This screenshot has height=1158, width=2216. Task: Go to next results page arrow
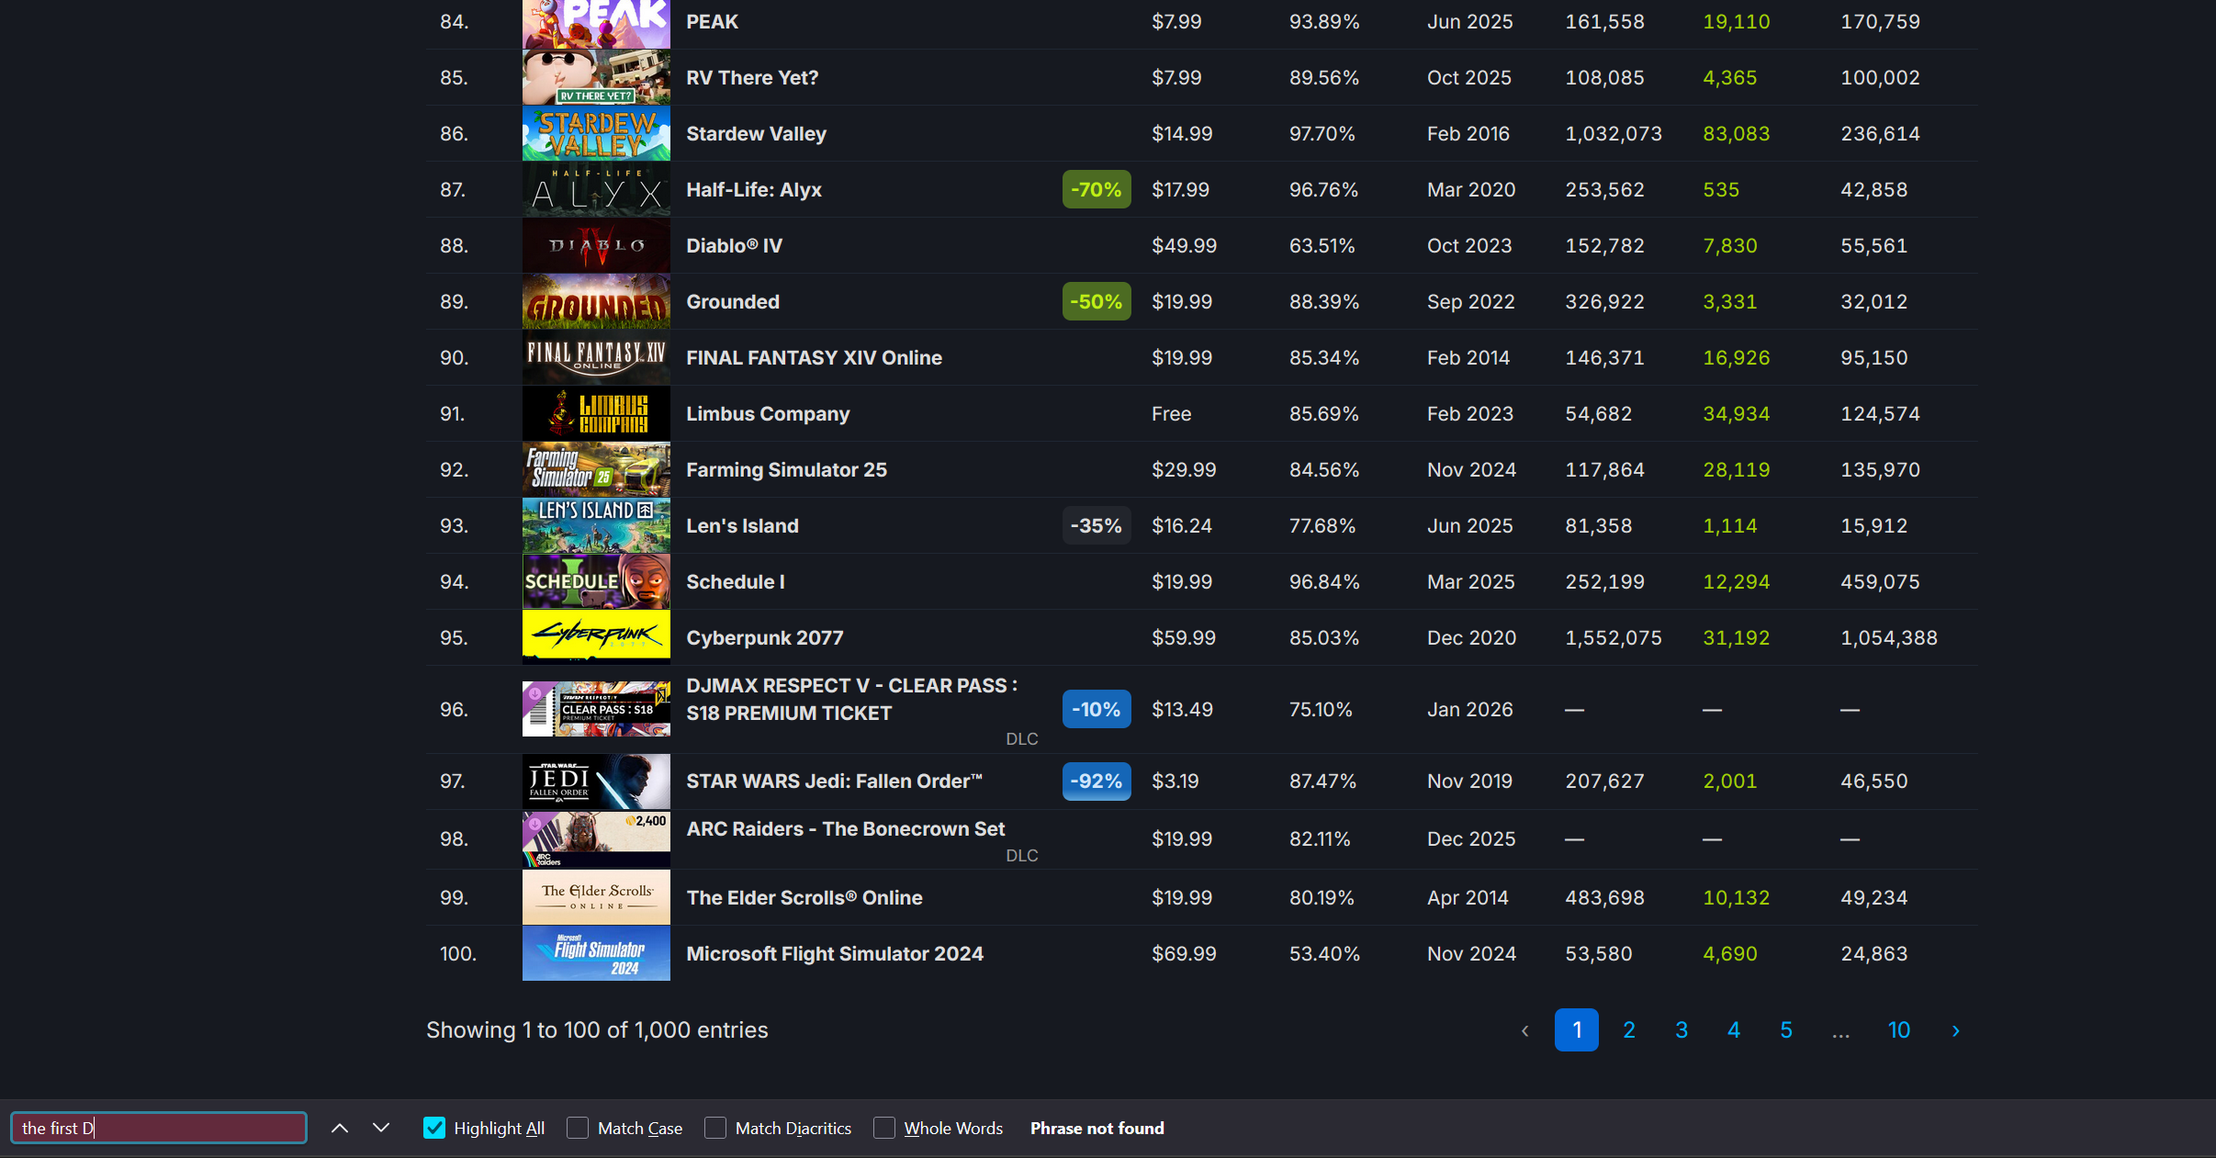(x=1955, y=1030)
